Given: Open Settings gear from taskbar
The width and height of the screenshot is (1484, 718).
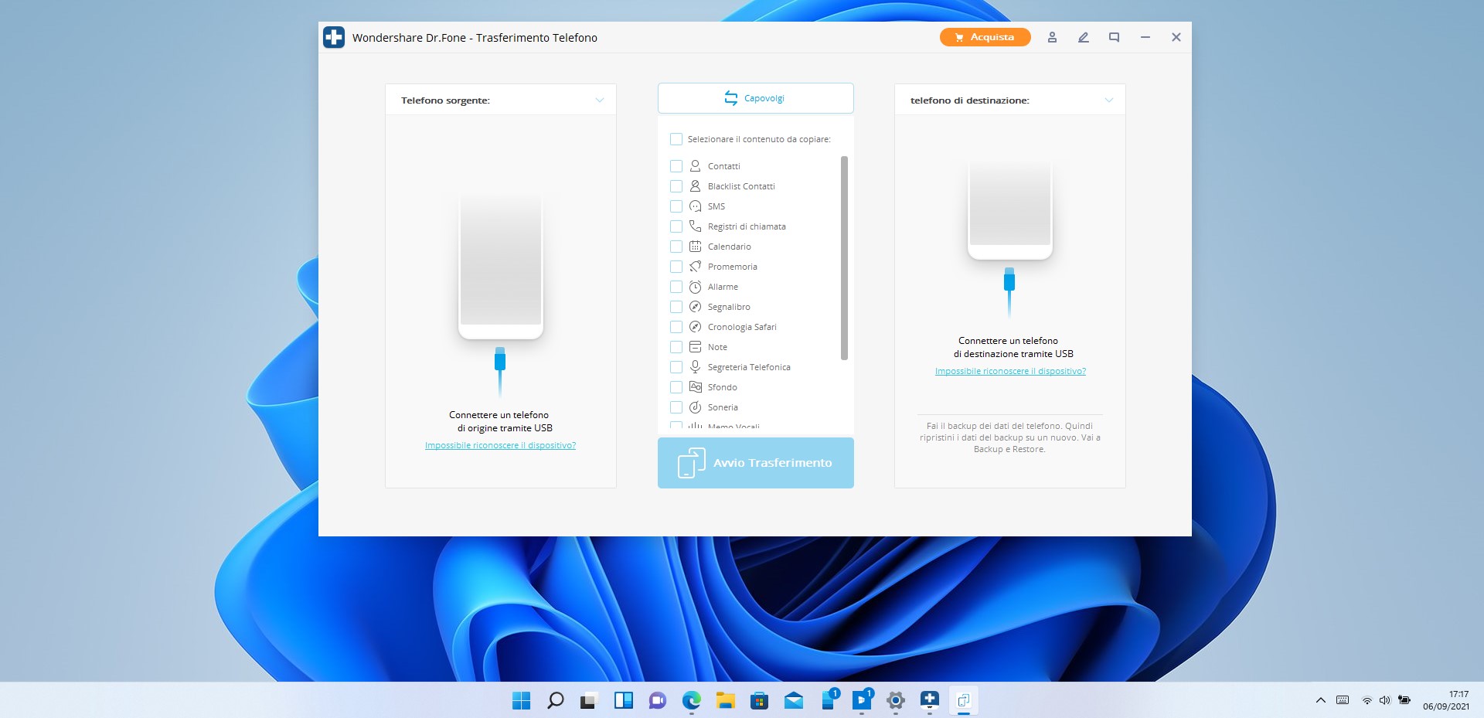Looking at the screenshot, I should 895,700.
